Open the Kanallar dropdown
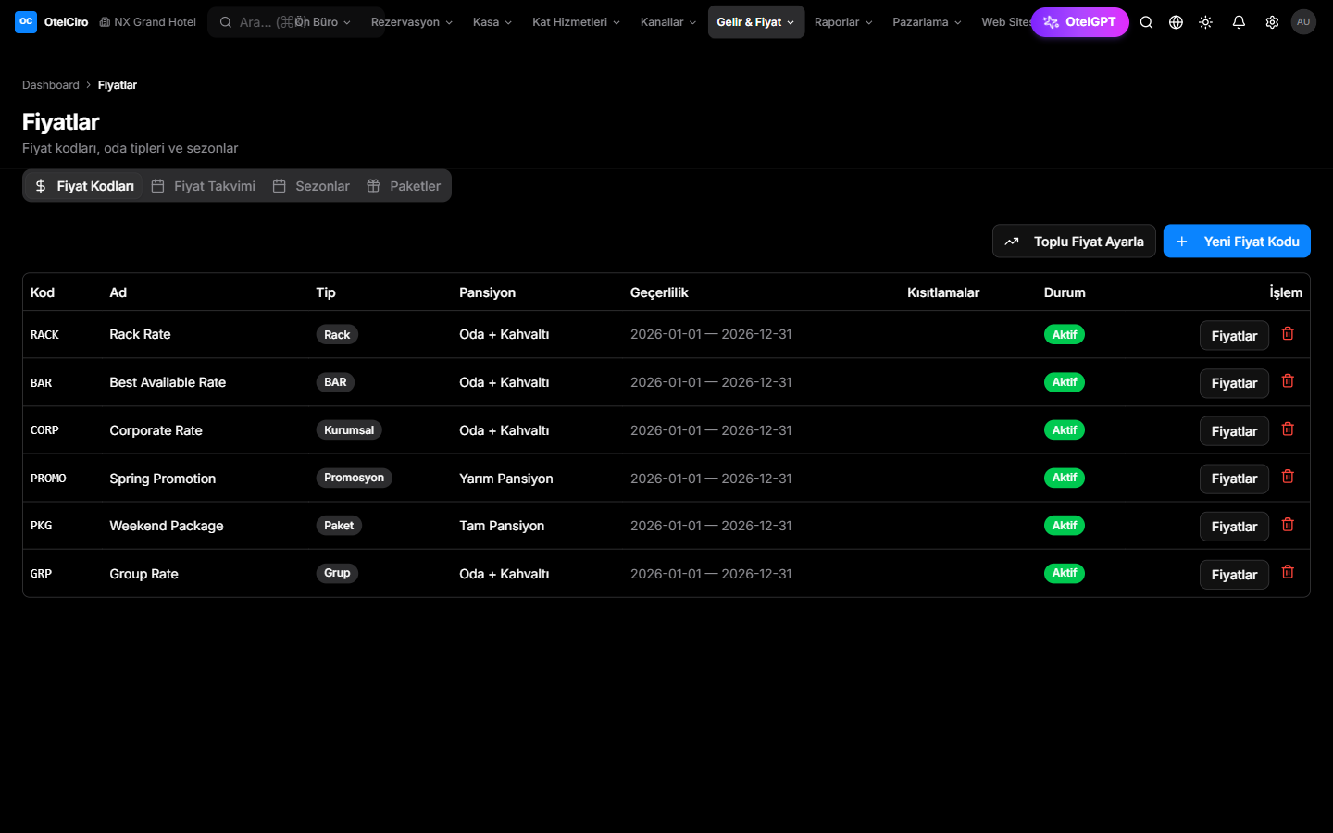The height and width of the screenshot is (833, 1333). 668,22
